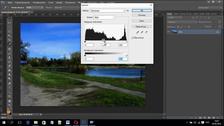Image resolution: width=224 pixels, height=126 pixels.
Task: Open the Набор preset dropdown
Action: [108, 10]
